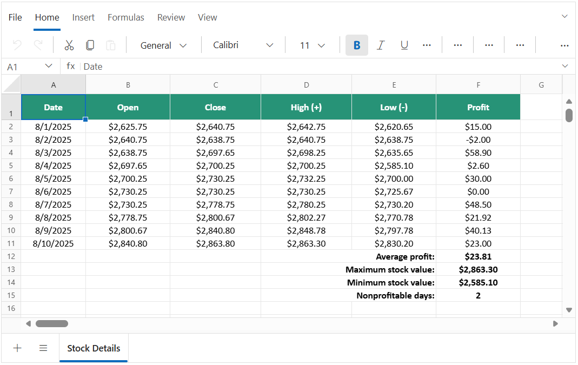Switch to the Review tab
Screen dimensions: 578x365
pyautogui.click(x=171, y=17)
